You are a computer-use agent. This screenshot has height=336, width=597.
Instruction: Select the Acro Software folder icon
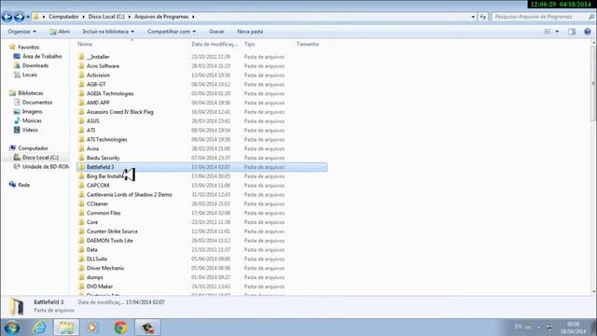pos(81,66)
